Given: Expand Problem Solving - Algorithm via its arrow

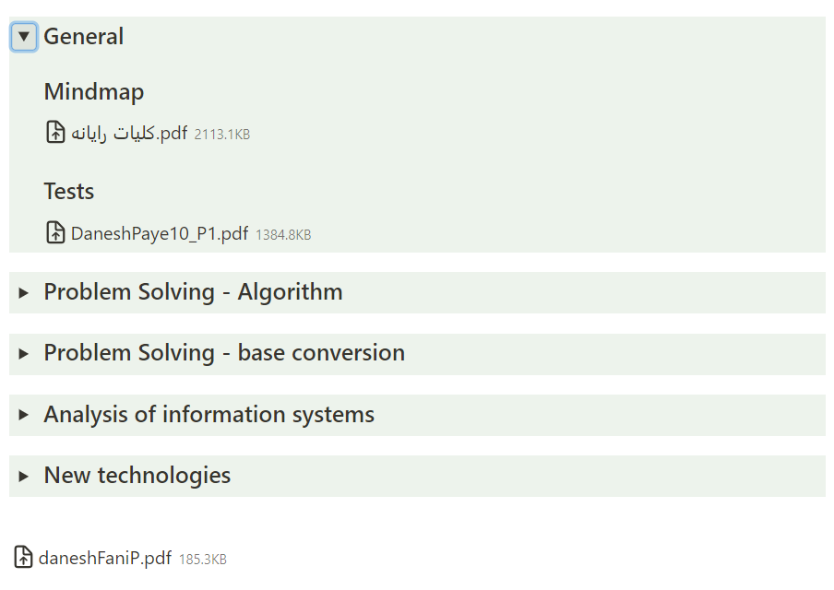Looking at the screenshot, I should click(x=24, y=292).
